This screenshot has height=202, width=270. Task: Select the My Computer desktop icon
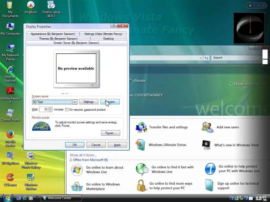pyautogui.click(x=10, y=29)
